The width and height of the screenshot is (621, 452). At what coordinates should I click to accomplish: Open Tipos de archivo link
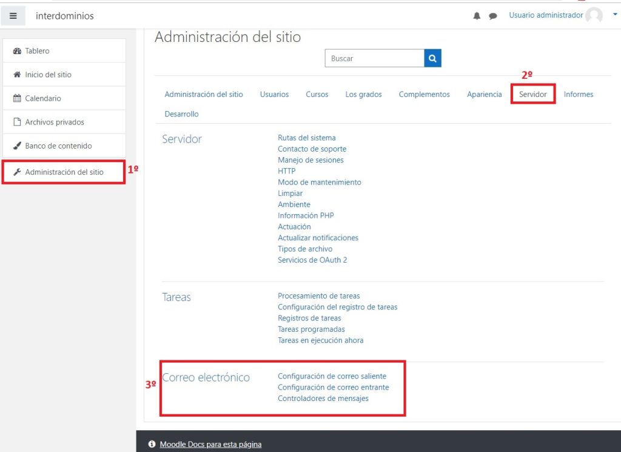click(x=305, y=248)
